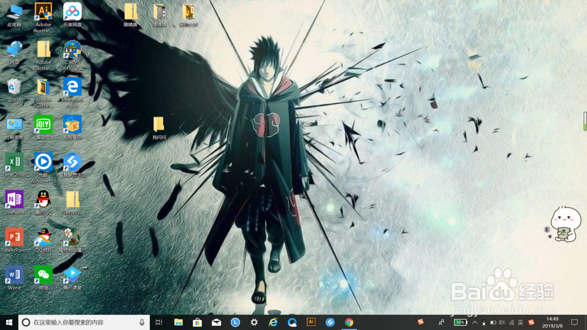The width and height of the screenshot is (587, 330).
Task: Select the Adobe Illustrator shortcut with shield badge
Action: (43, 18)
